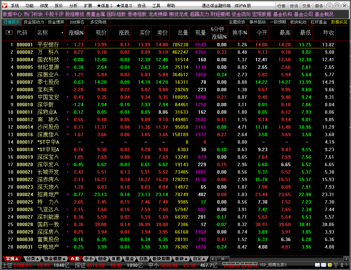Open the mail envelope icon in status bar
Image resolution: width=351 pixels, height=270 pixels.
(323, 265)
